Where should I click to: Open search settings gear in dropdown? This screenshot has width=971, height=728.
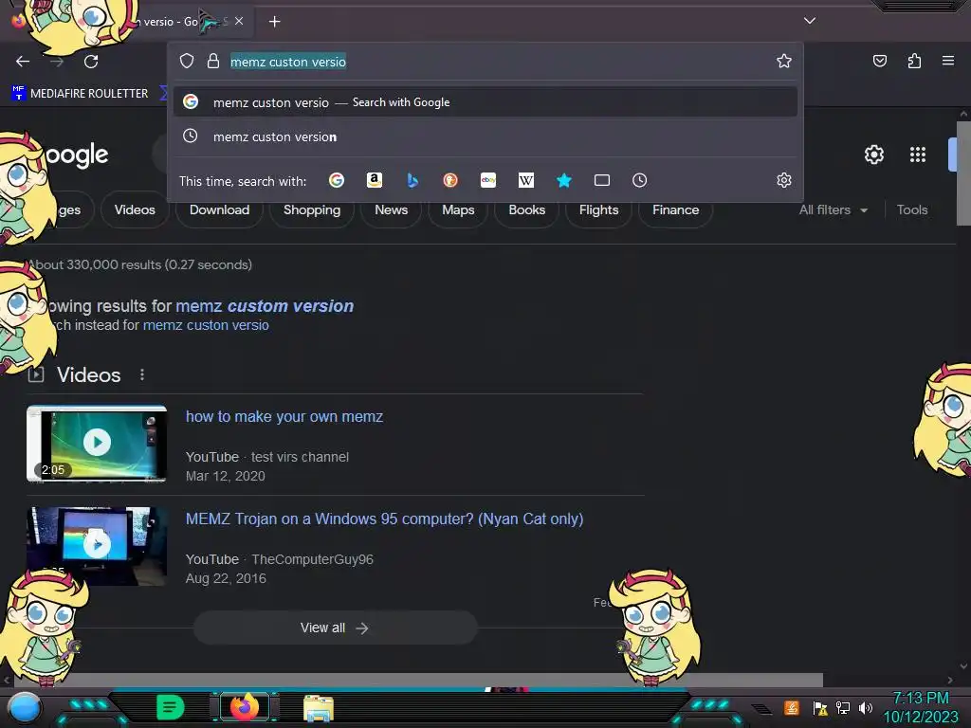click(784, 180)
